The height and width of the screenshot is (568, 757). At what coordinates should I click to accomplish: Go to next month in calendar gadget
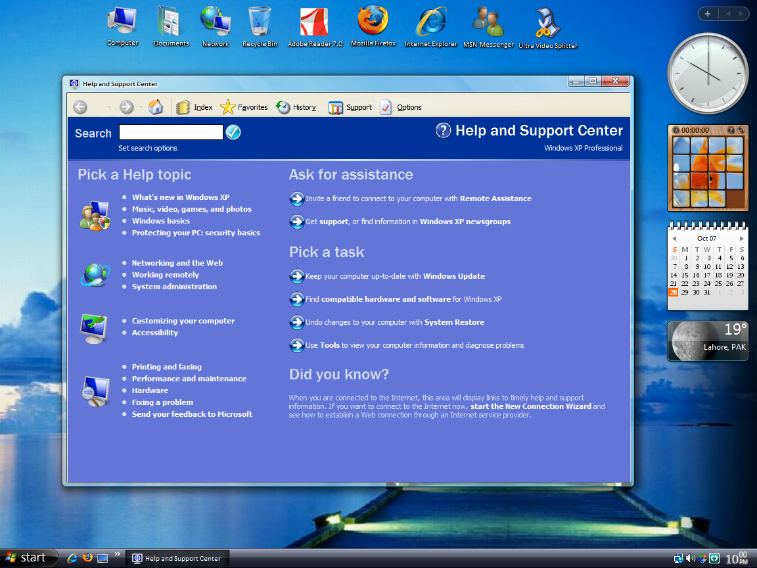[x=741, y=239]
